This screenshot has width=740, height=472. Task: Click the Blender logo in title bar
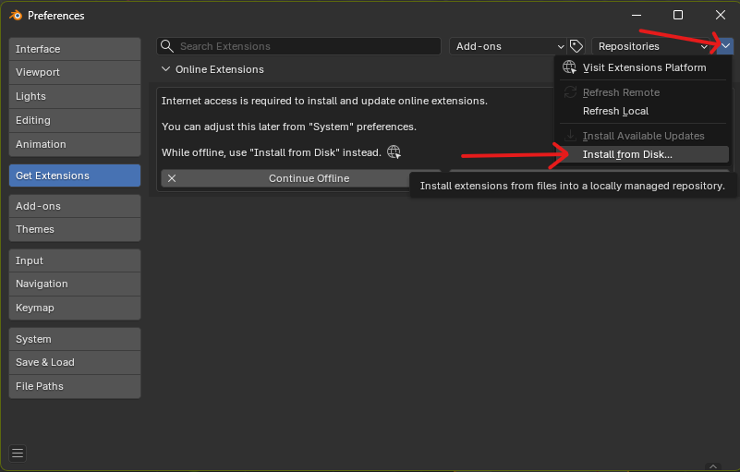click(x=15, y=16)
